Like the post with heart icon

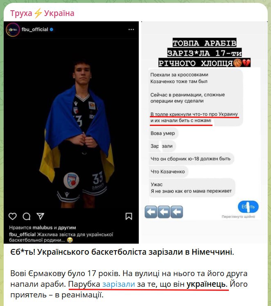[x=13, y=216]
